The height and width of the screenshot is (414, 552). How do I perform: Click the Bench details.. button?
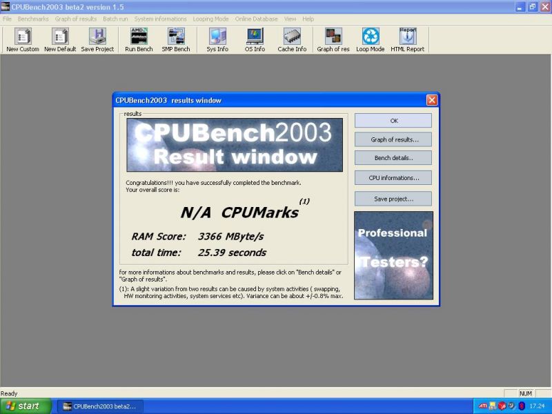(x=393, y=158)
